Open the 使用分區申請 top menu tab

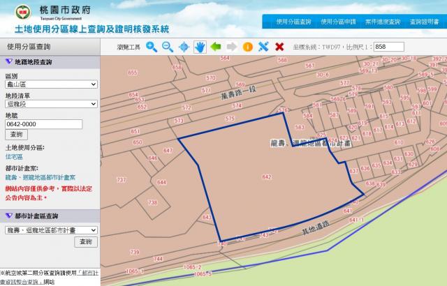click(x=337, y=22)
